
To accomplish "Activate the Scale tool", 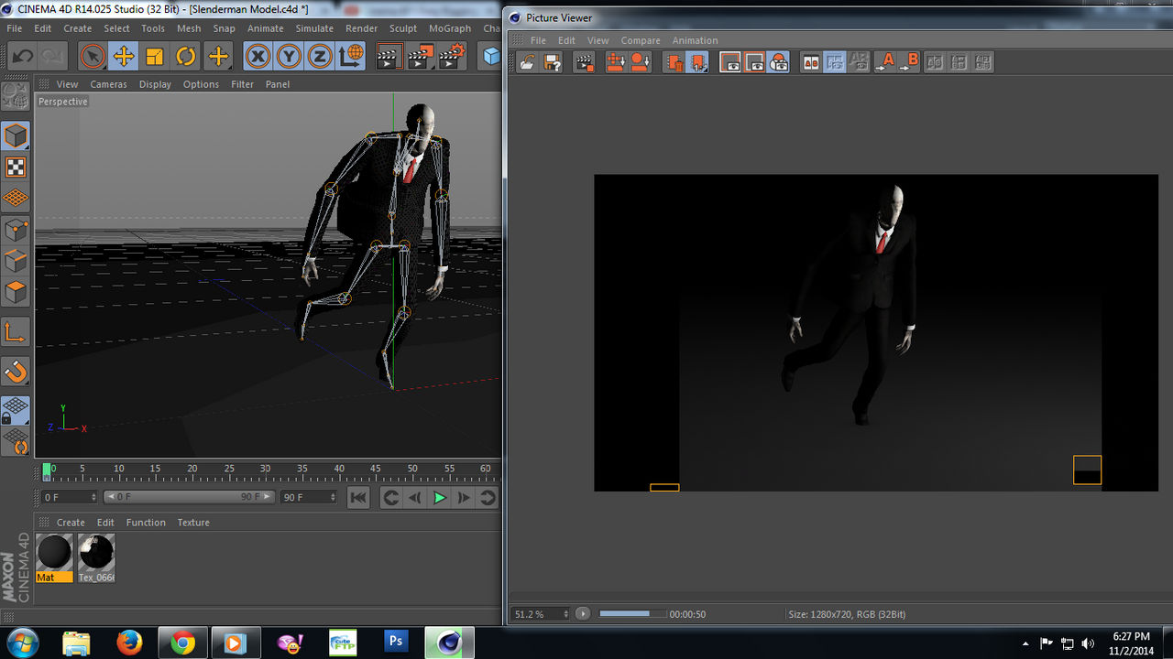I will pos(155,57).
